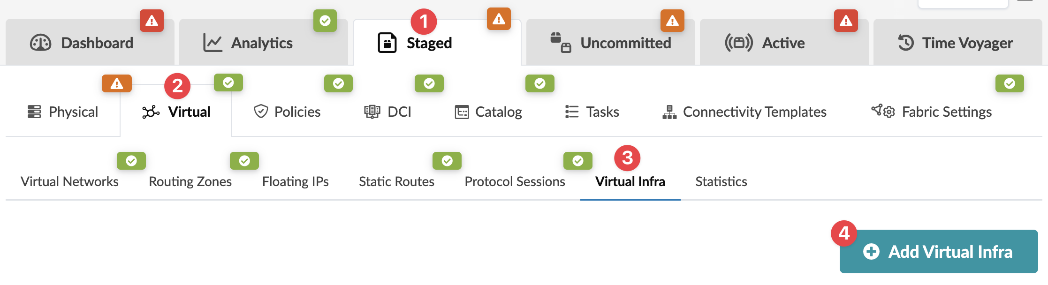Switch to the Statistics tab
The image size is (1048, 285).
(721, 182)
